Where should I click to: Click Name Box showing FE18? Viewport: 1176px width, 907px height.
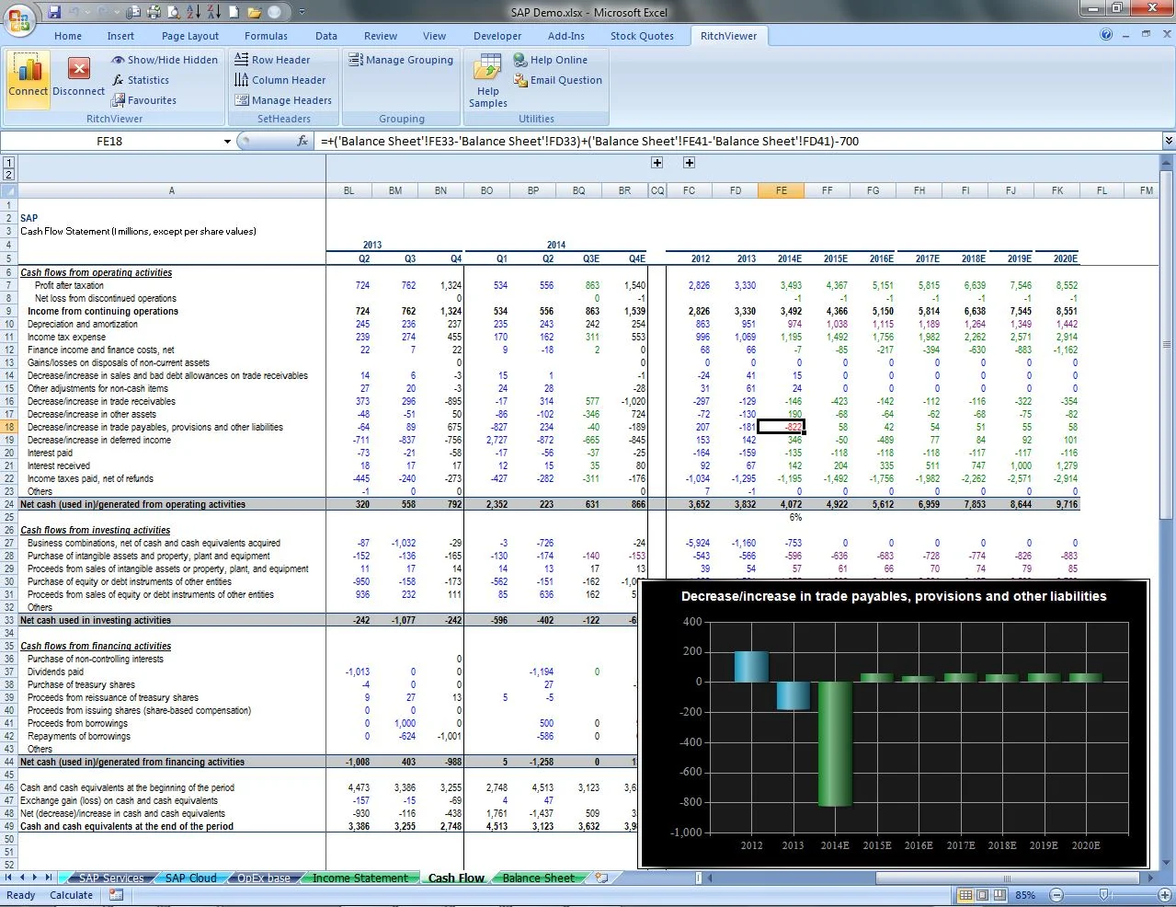pos(109,141)
